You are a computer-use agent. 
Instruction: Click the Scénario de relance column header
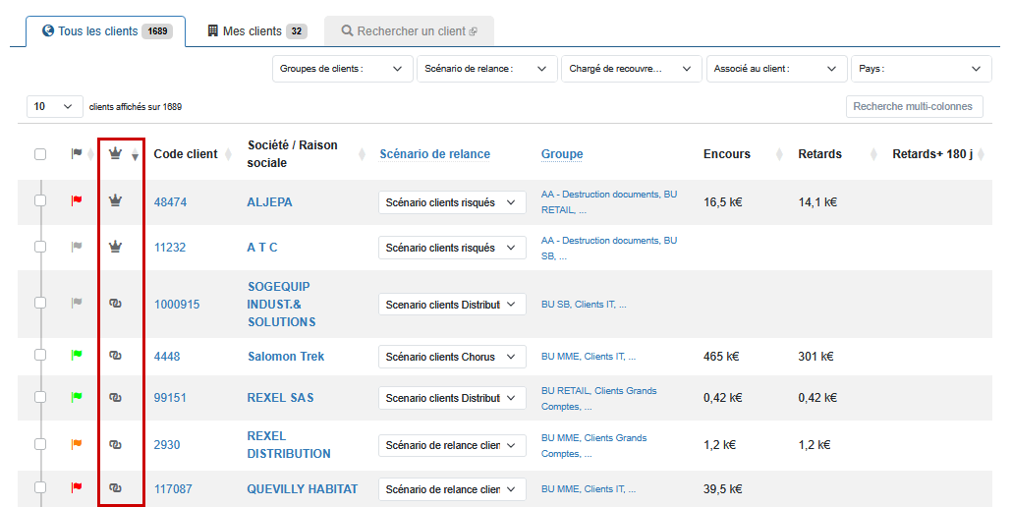(x=435, y=154)
